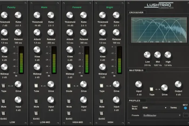Click the LOW-MID Drive knob
This screenshot has width=189, height=126.
51,84
